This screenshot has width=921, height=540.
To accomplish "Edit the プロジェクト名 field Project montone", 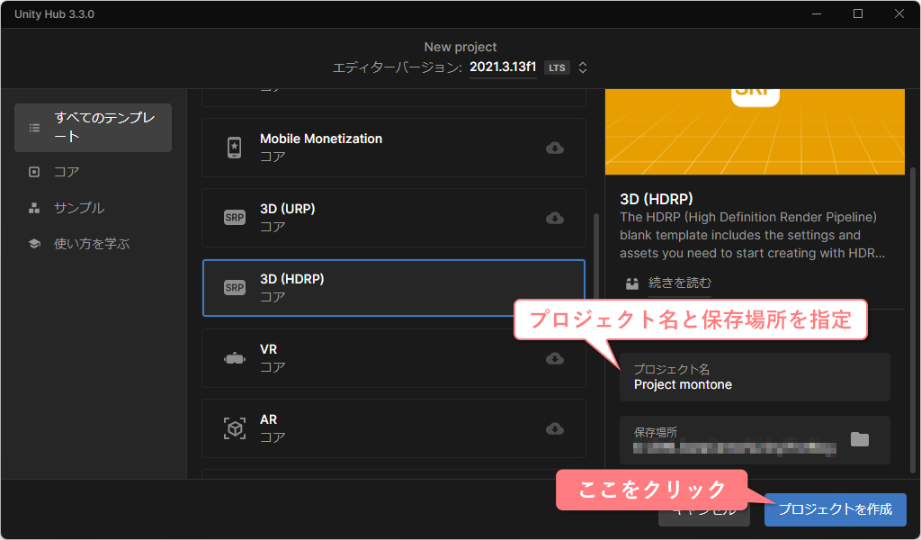I will tap(755, 377).
